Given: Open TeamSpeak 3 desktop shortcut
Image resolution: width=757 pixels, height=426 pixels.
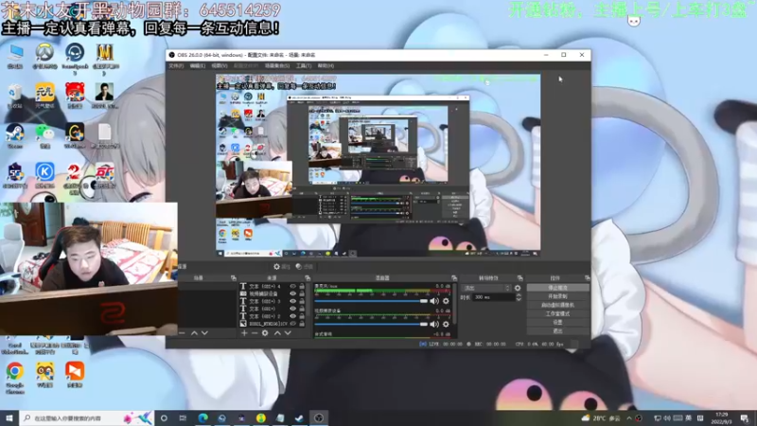Looking at the screenshot, I should point(75,58).
